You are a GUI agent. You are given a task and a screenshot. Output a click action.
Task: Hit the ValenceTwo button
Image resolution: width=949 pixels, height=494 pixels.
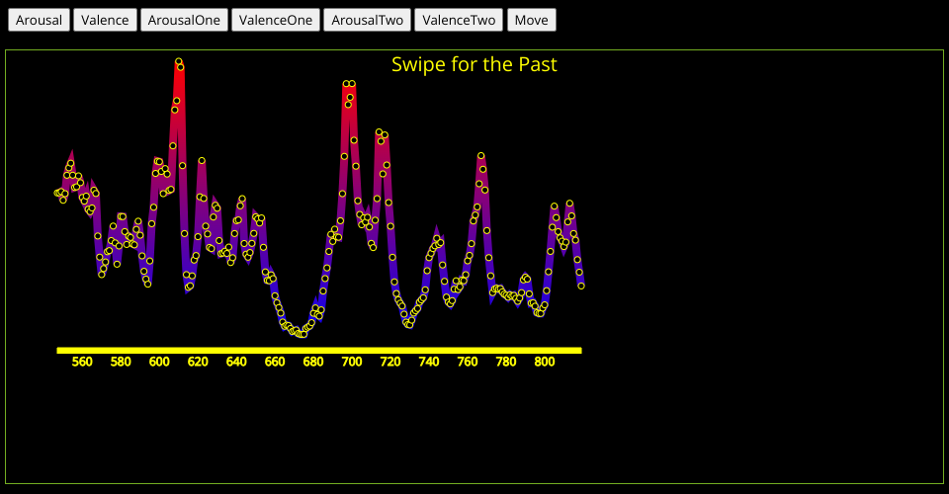tap(459, 20)
